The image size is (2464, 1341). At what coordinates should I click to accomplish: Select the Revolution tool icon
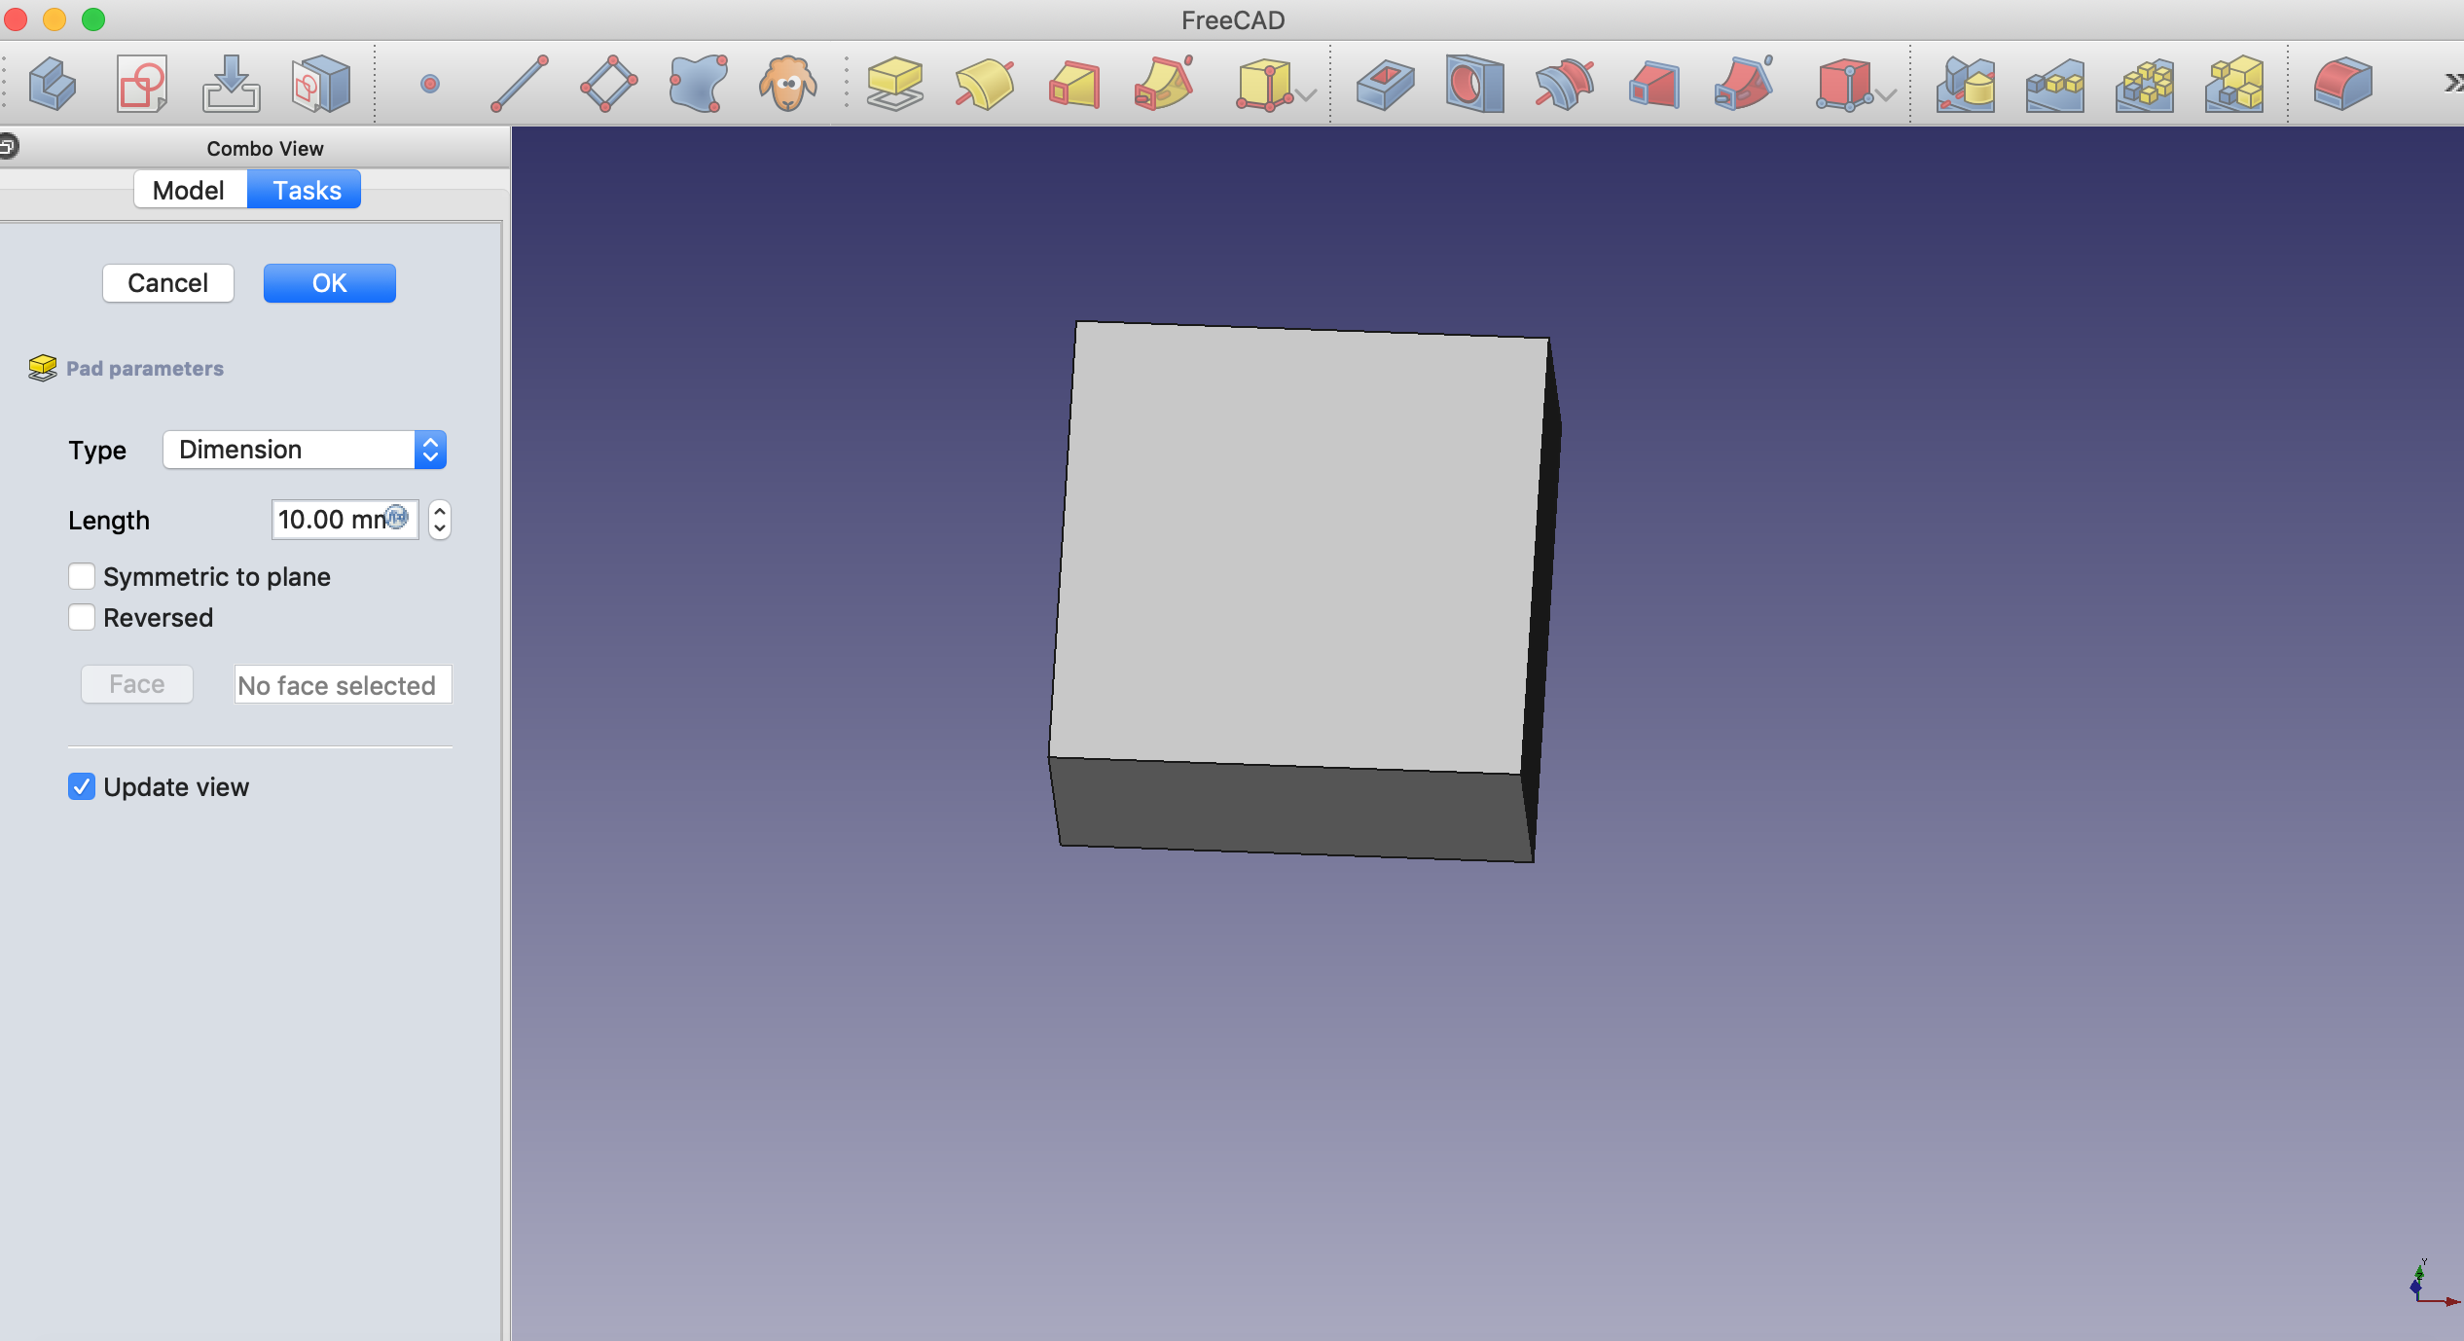point(984,84)
